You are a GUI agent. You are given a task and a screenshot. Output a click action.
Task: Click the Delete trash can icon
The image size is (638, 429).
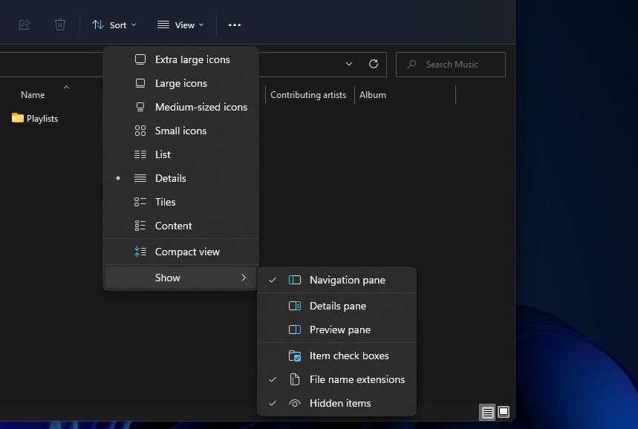60,24
